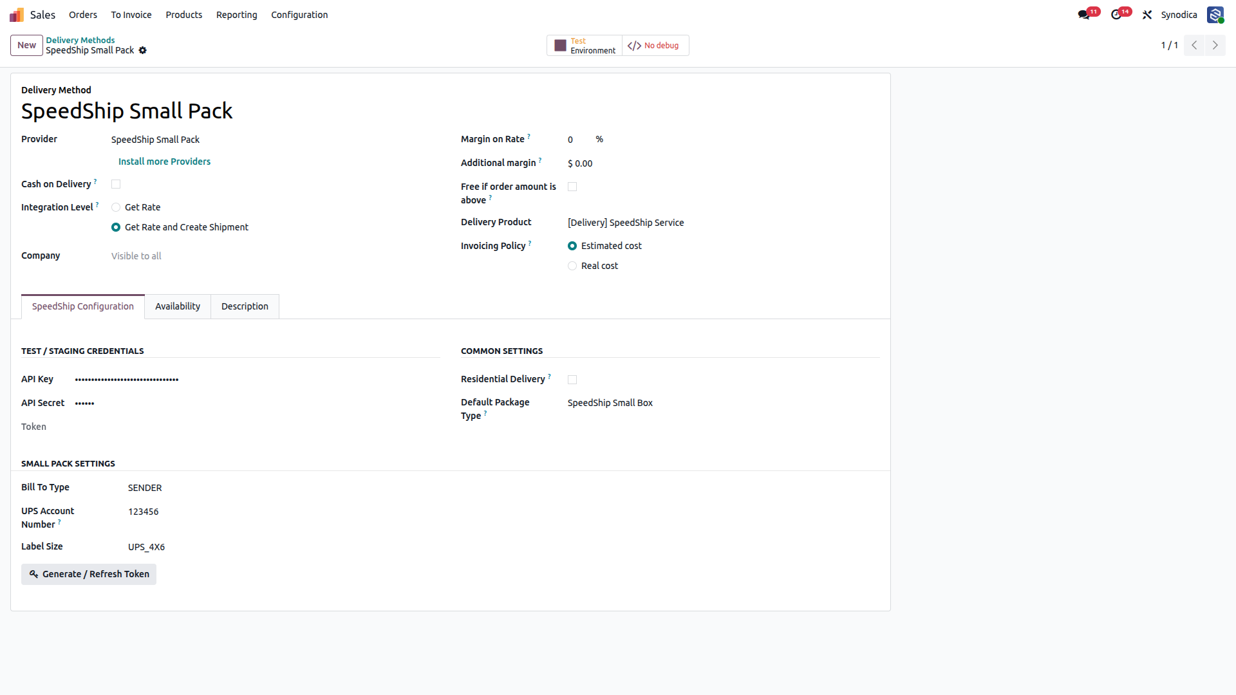Image resolution: width=1236 pixels, height=695 pixels.
Task: Open the gear actions menu beside SpeedShip Small Pack
Action: pyautogui.click(x=143, y=50)
